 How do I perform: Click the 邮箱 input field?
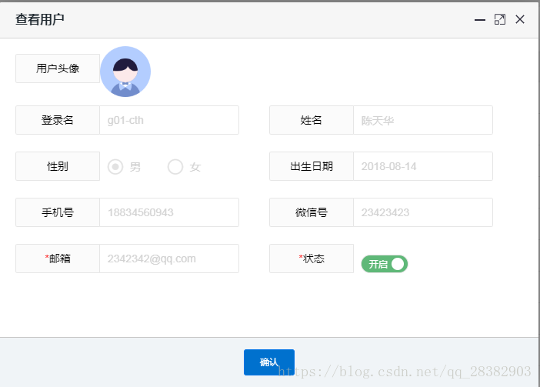(169, 259)
